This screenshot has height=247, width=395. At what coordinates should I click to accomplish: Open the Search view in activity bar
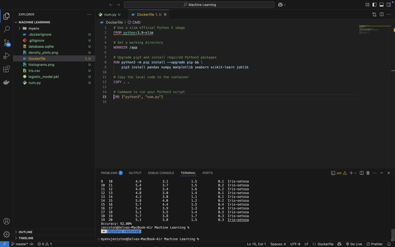point(6,29)
